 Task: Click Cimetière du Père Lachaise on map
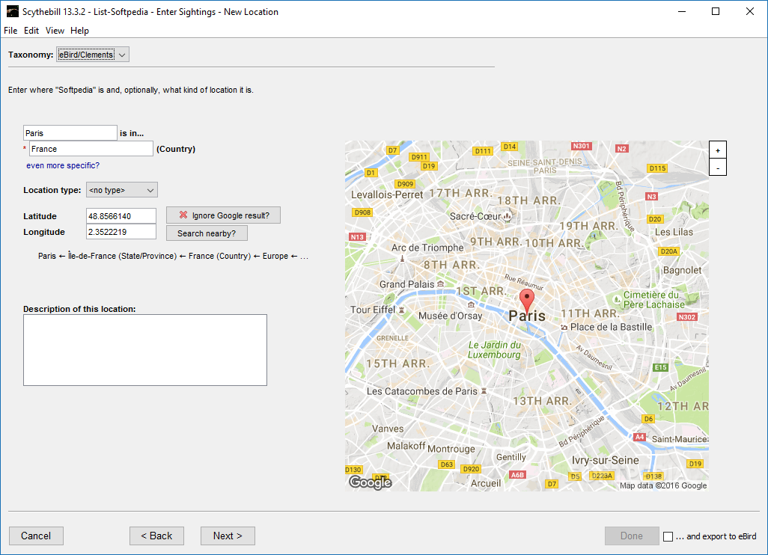tap(653, 299)
